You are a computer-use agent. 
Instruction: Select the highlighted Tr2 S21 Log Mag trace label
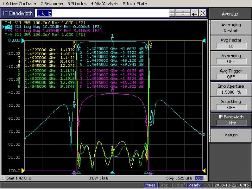point(53,27)
